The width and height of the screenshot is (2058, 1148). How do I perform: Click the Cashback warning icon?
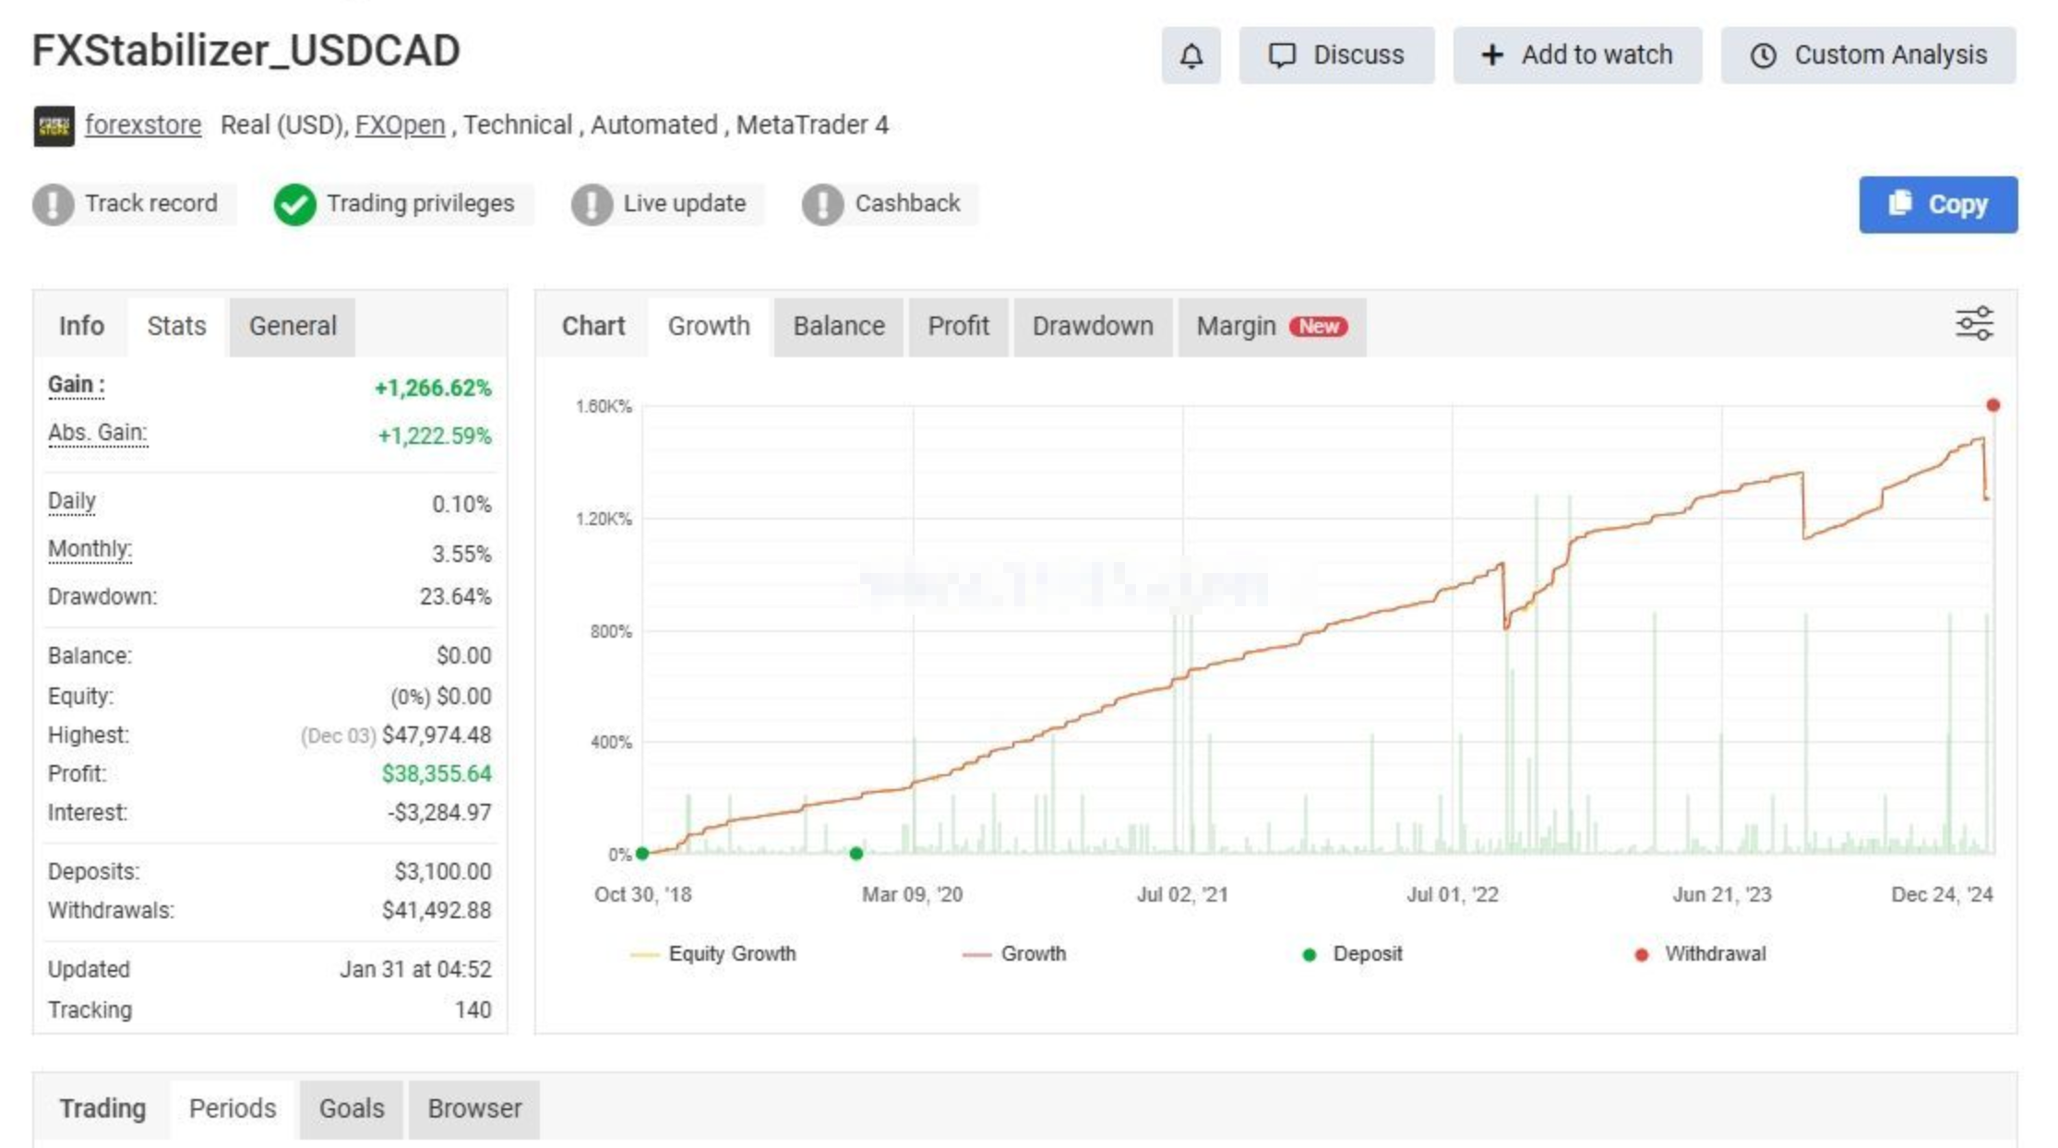[x=822, y=204]
